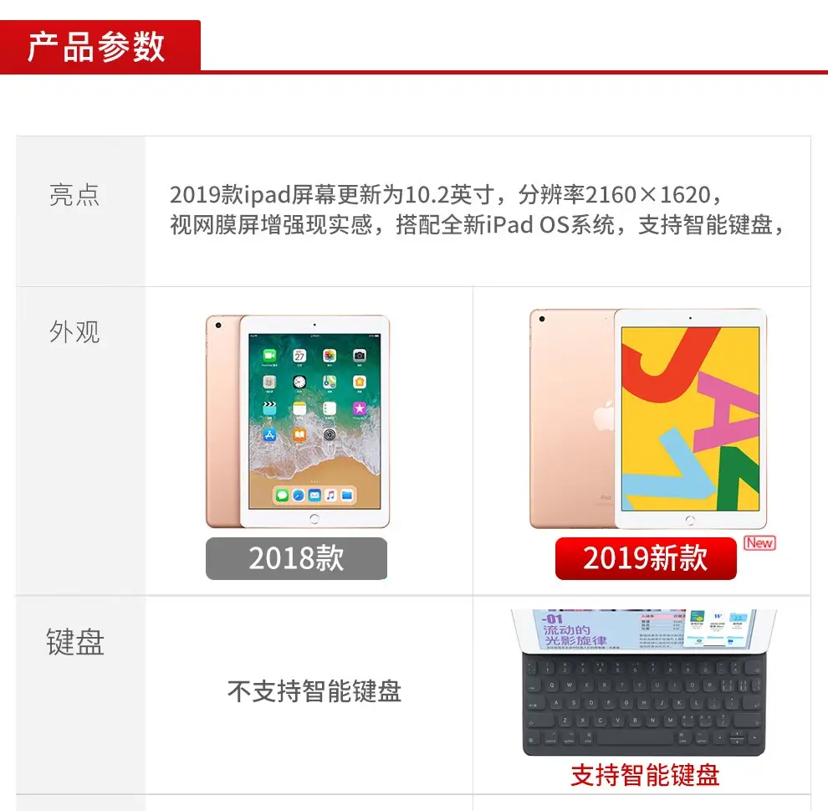Click the red 2019新款 label button
The height and width of the screenshot is (811, 828).
click(646, 558)
